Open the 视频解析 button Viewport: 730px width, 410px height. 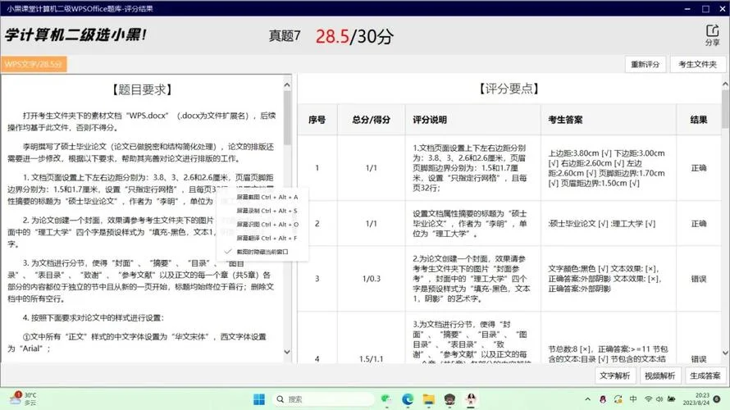659,376
